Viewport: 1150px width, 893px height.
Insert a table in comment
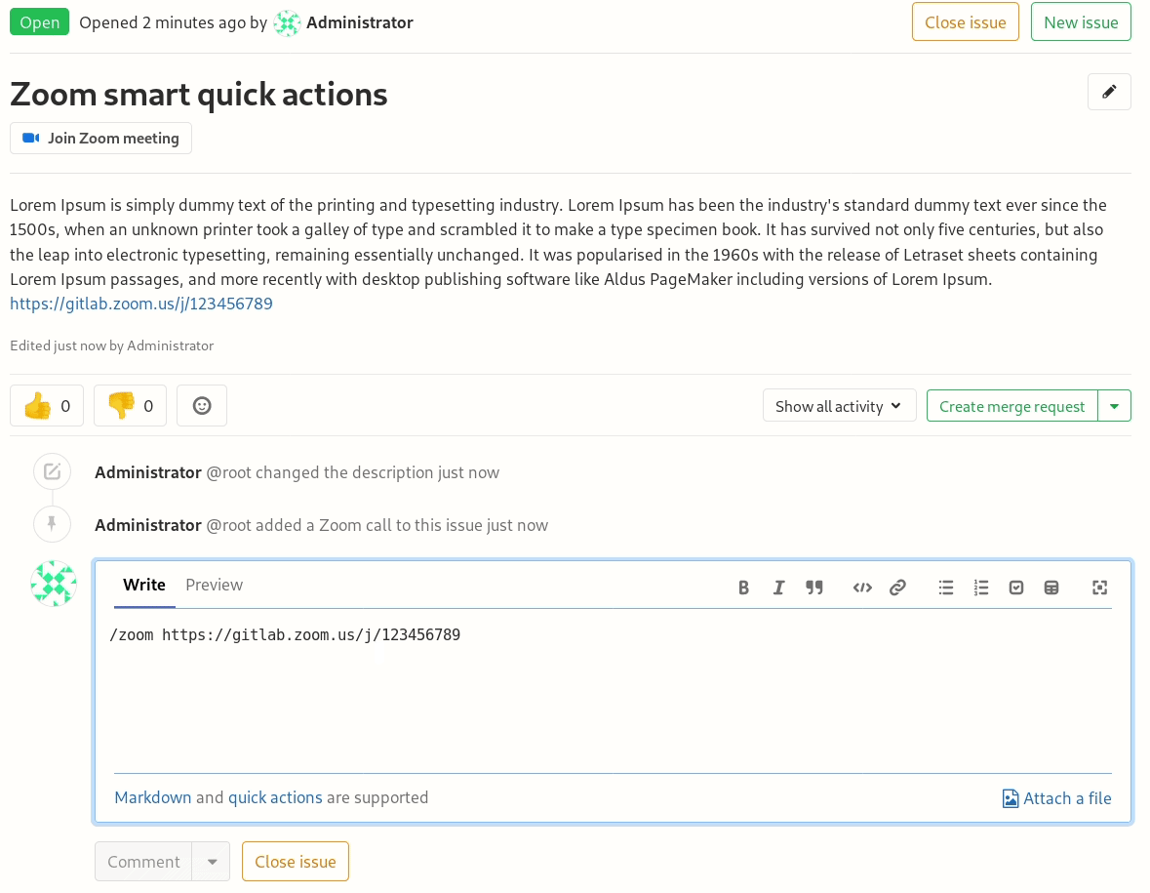pos(1051,588)
